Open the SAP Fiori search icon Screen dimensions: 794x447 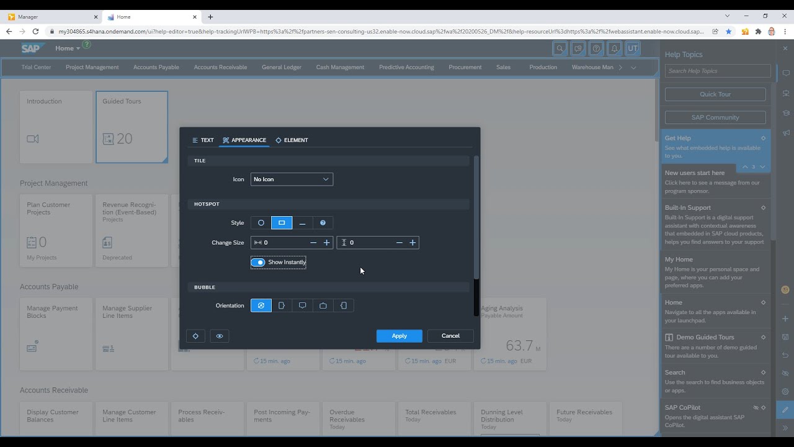(x=560, y=48)
